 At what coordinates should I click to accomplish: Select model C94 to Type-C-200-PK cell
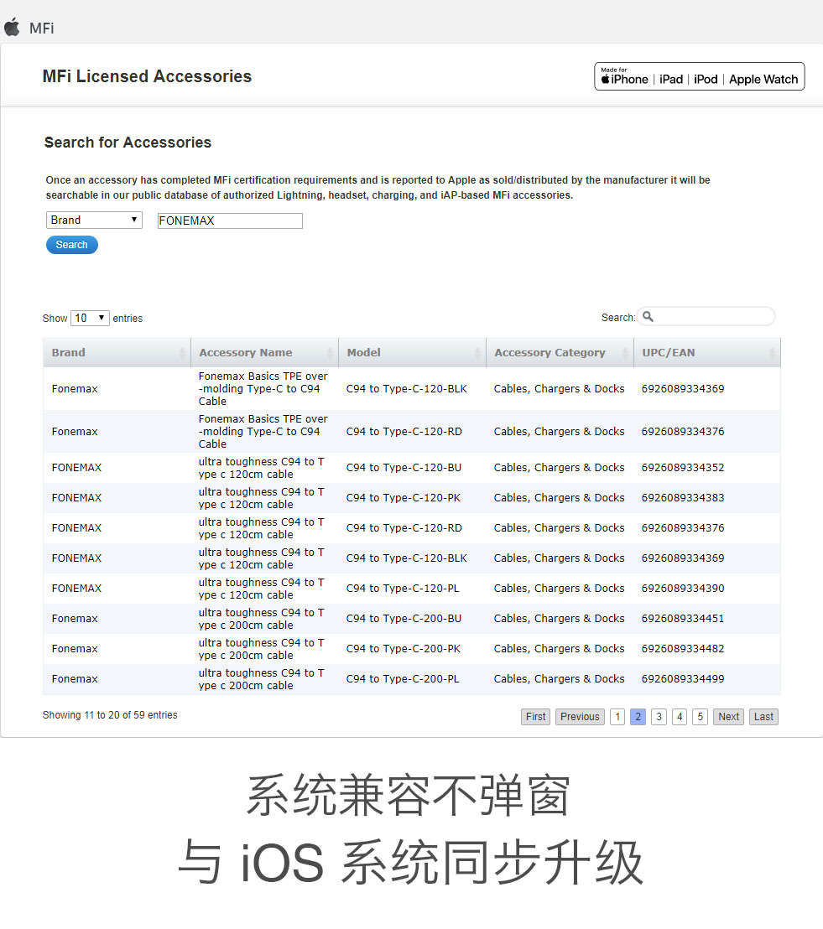pyautogui.click(x=404, y=649)
